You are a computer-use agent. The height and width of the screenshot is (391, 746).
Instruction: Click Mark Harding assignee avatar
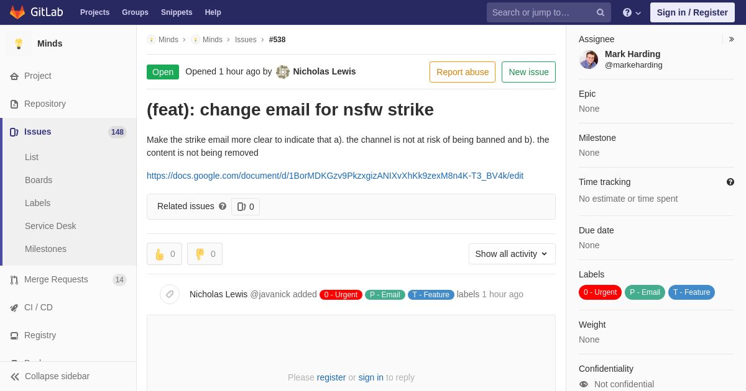coord(589,60)
